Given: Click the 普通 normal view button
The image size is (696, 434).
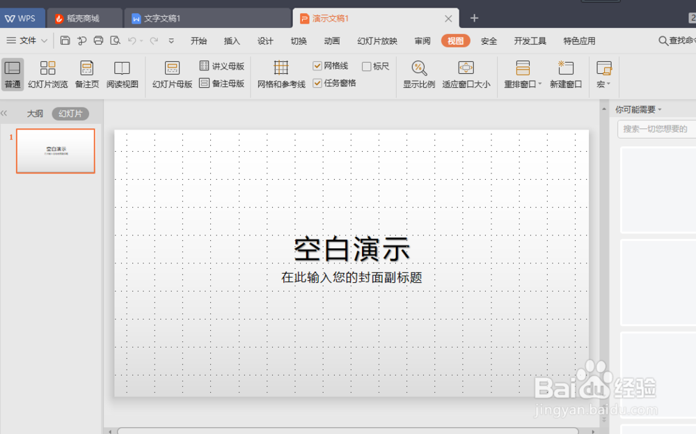Looking at the screenshot, I should (12, 73).
